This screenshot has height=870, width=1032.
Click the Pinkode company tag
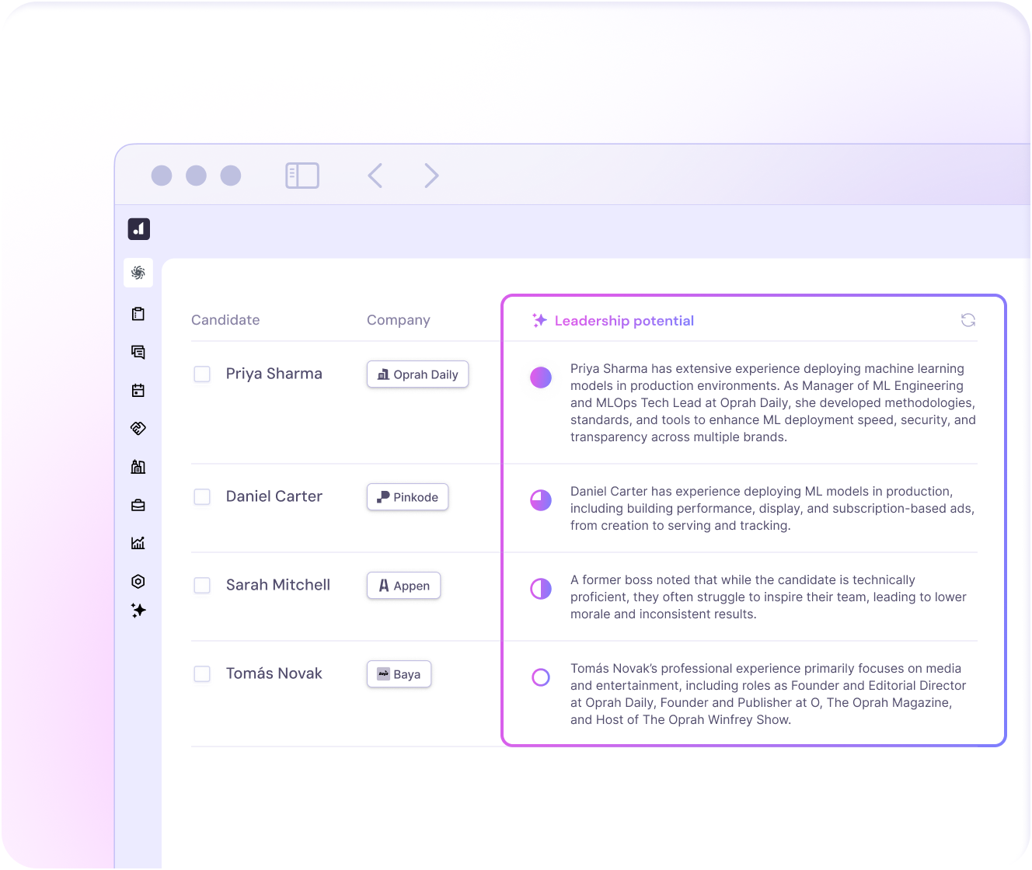coord(407,497)
